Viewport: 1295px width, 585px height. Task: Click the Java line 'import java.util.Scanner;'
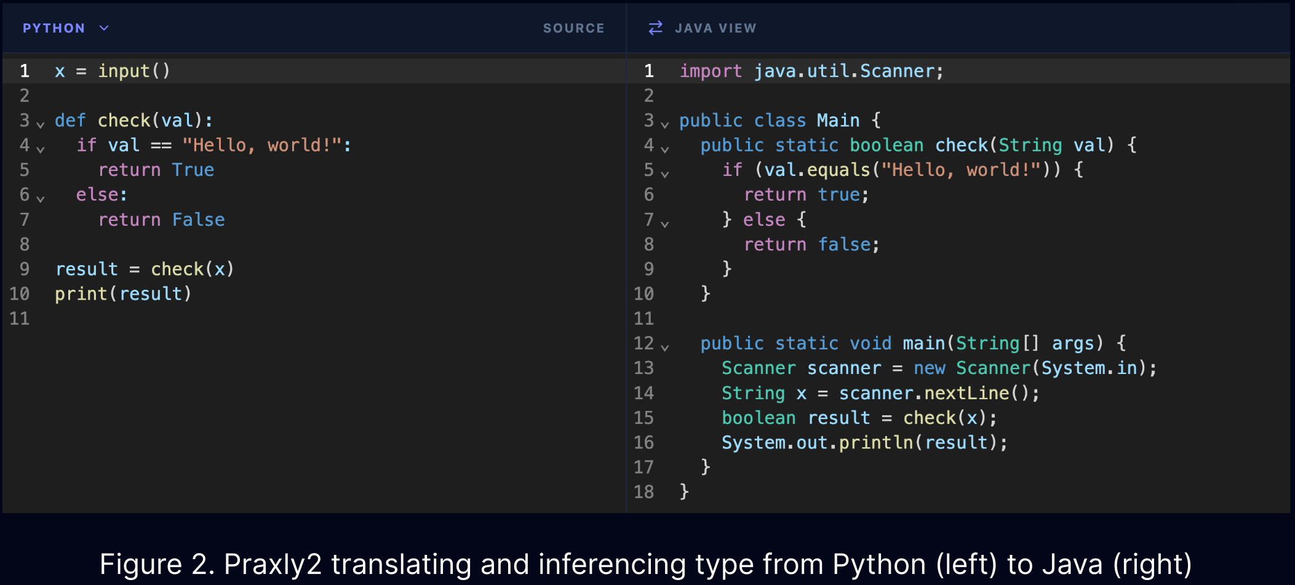click(x=811, y=71)
